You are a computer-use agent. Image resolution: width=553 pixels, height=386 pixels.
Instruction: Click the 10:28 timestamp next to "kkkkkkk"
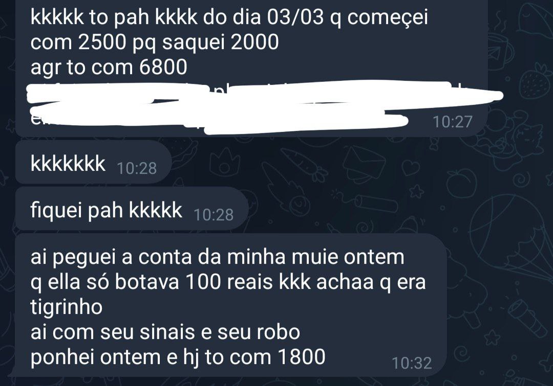coord(137,168)
